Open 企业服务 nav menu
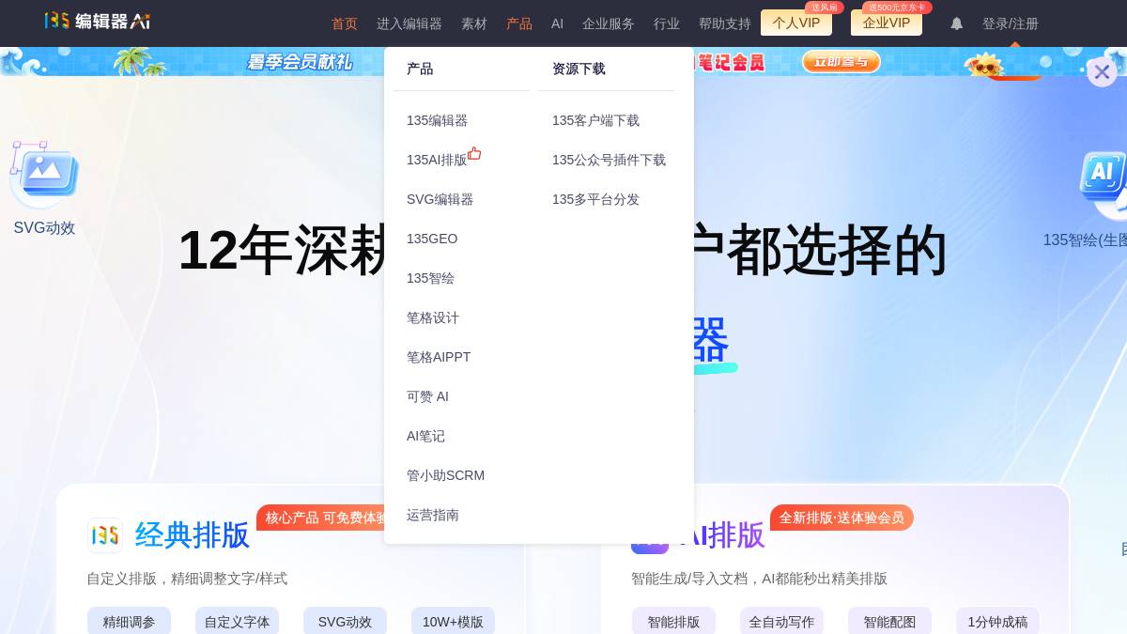The width and height of the screenshot is (1127, 634). [609, 23]
